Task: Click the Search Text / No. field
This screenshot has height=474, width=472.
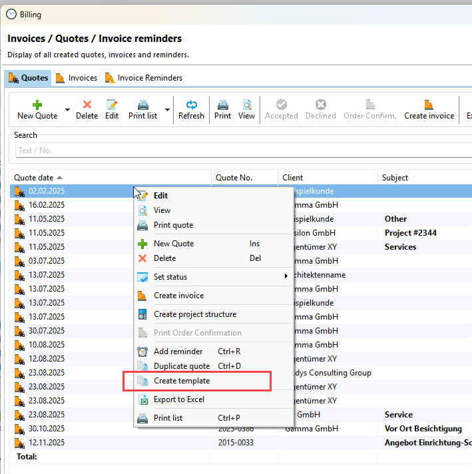Action: point(240,150)
